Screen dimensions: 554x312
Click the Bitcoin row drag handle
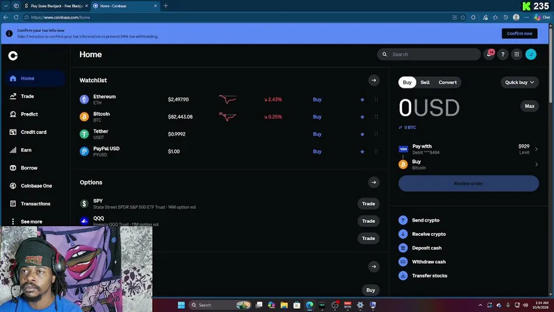(x=376, y=117)
